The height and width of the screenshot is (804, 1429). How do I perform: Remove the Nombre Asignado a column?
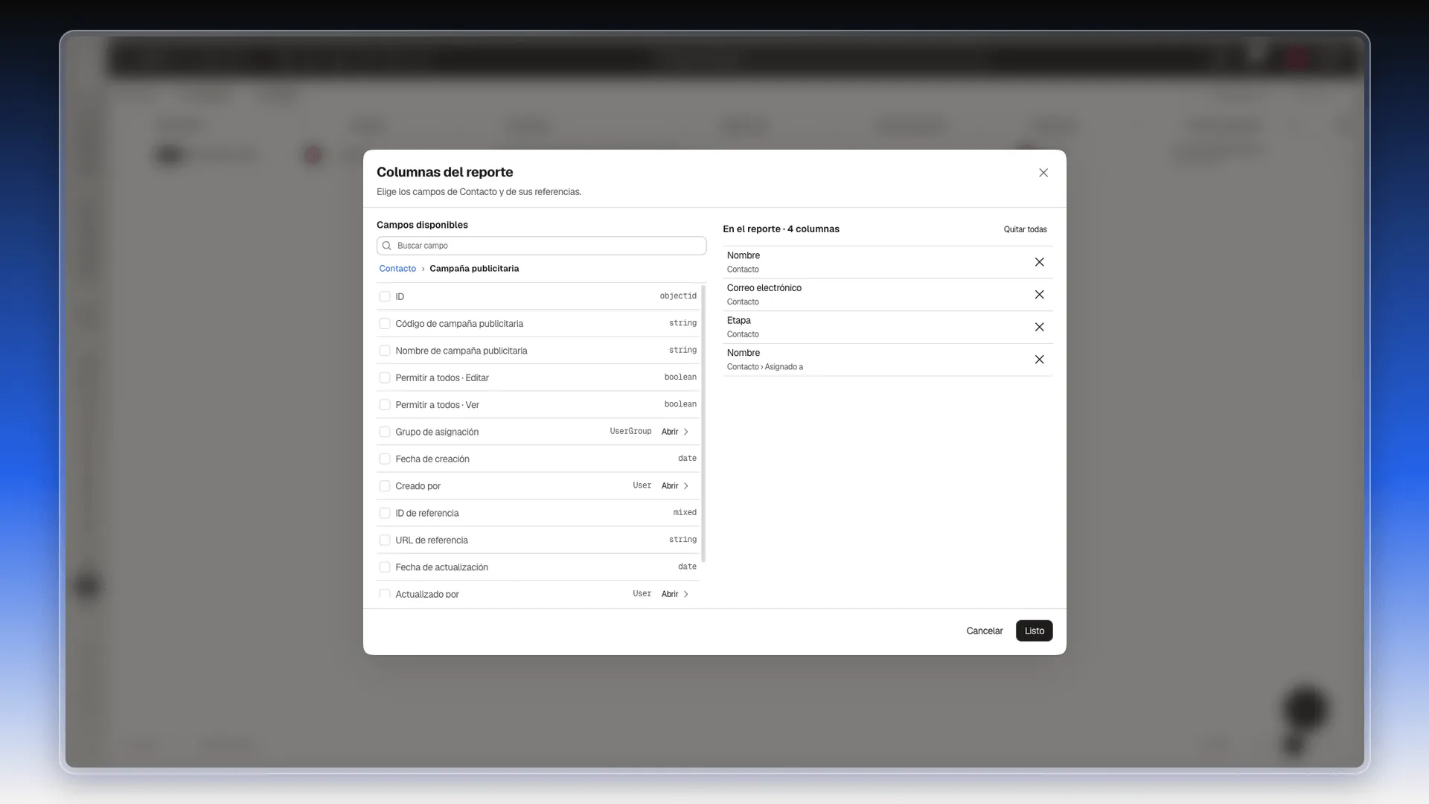pos(1039,360)
